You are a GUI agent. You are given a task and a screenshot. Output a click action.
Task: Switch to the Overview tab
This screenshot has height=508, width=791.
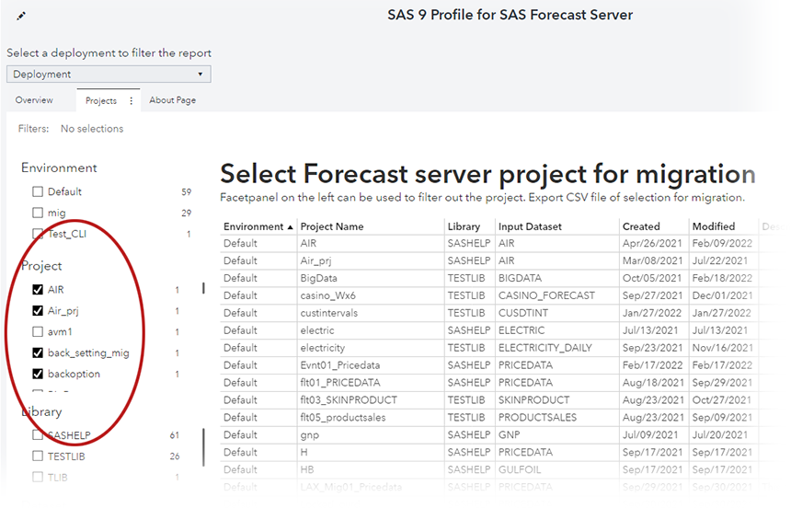[34, 100]
